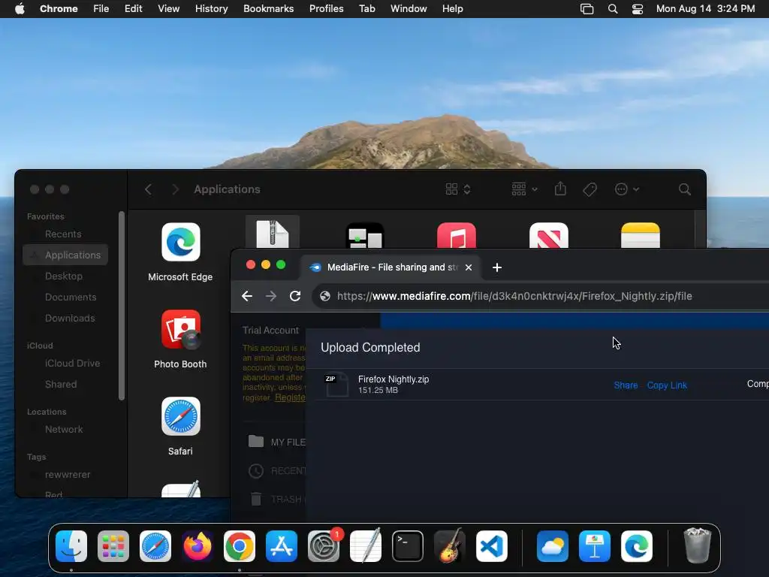
Task: Launch Visual Studio Code from the Dock
Action: (x=492, y=546)
